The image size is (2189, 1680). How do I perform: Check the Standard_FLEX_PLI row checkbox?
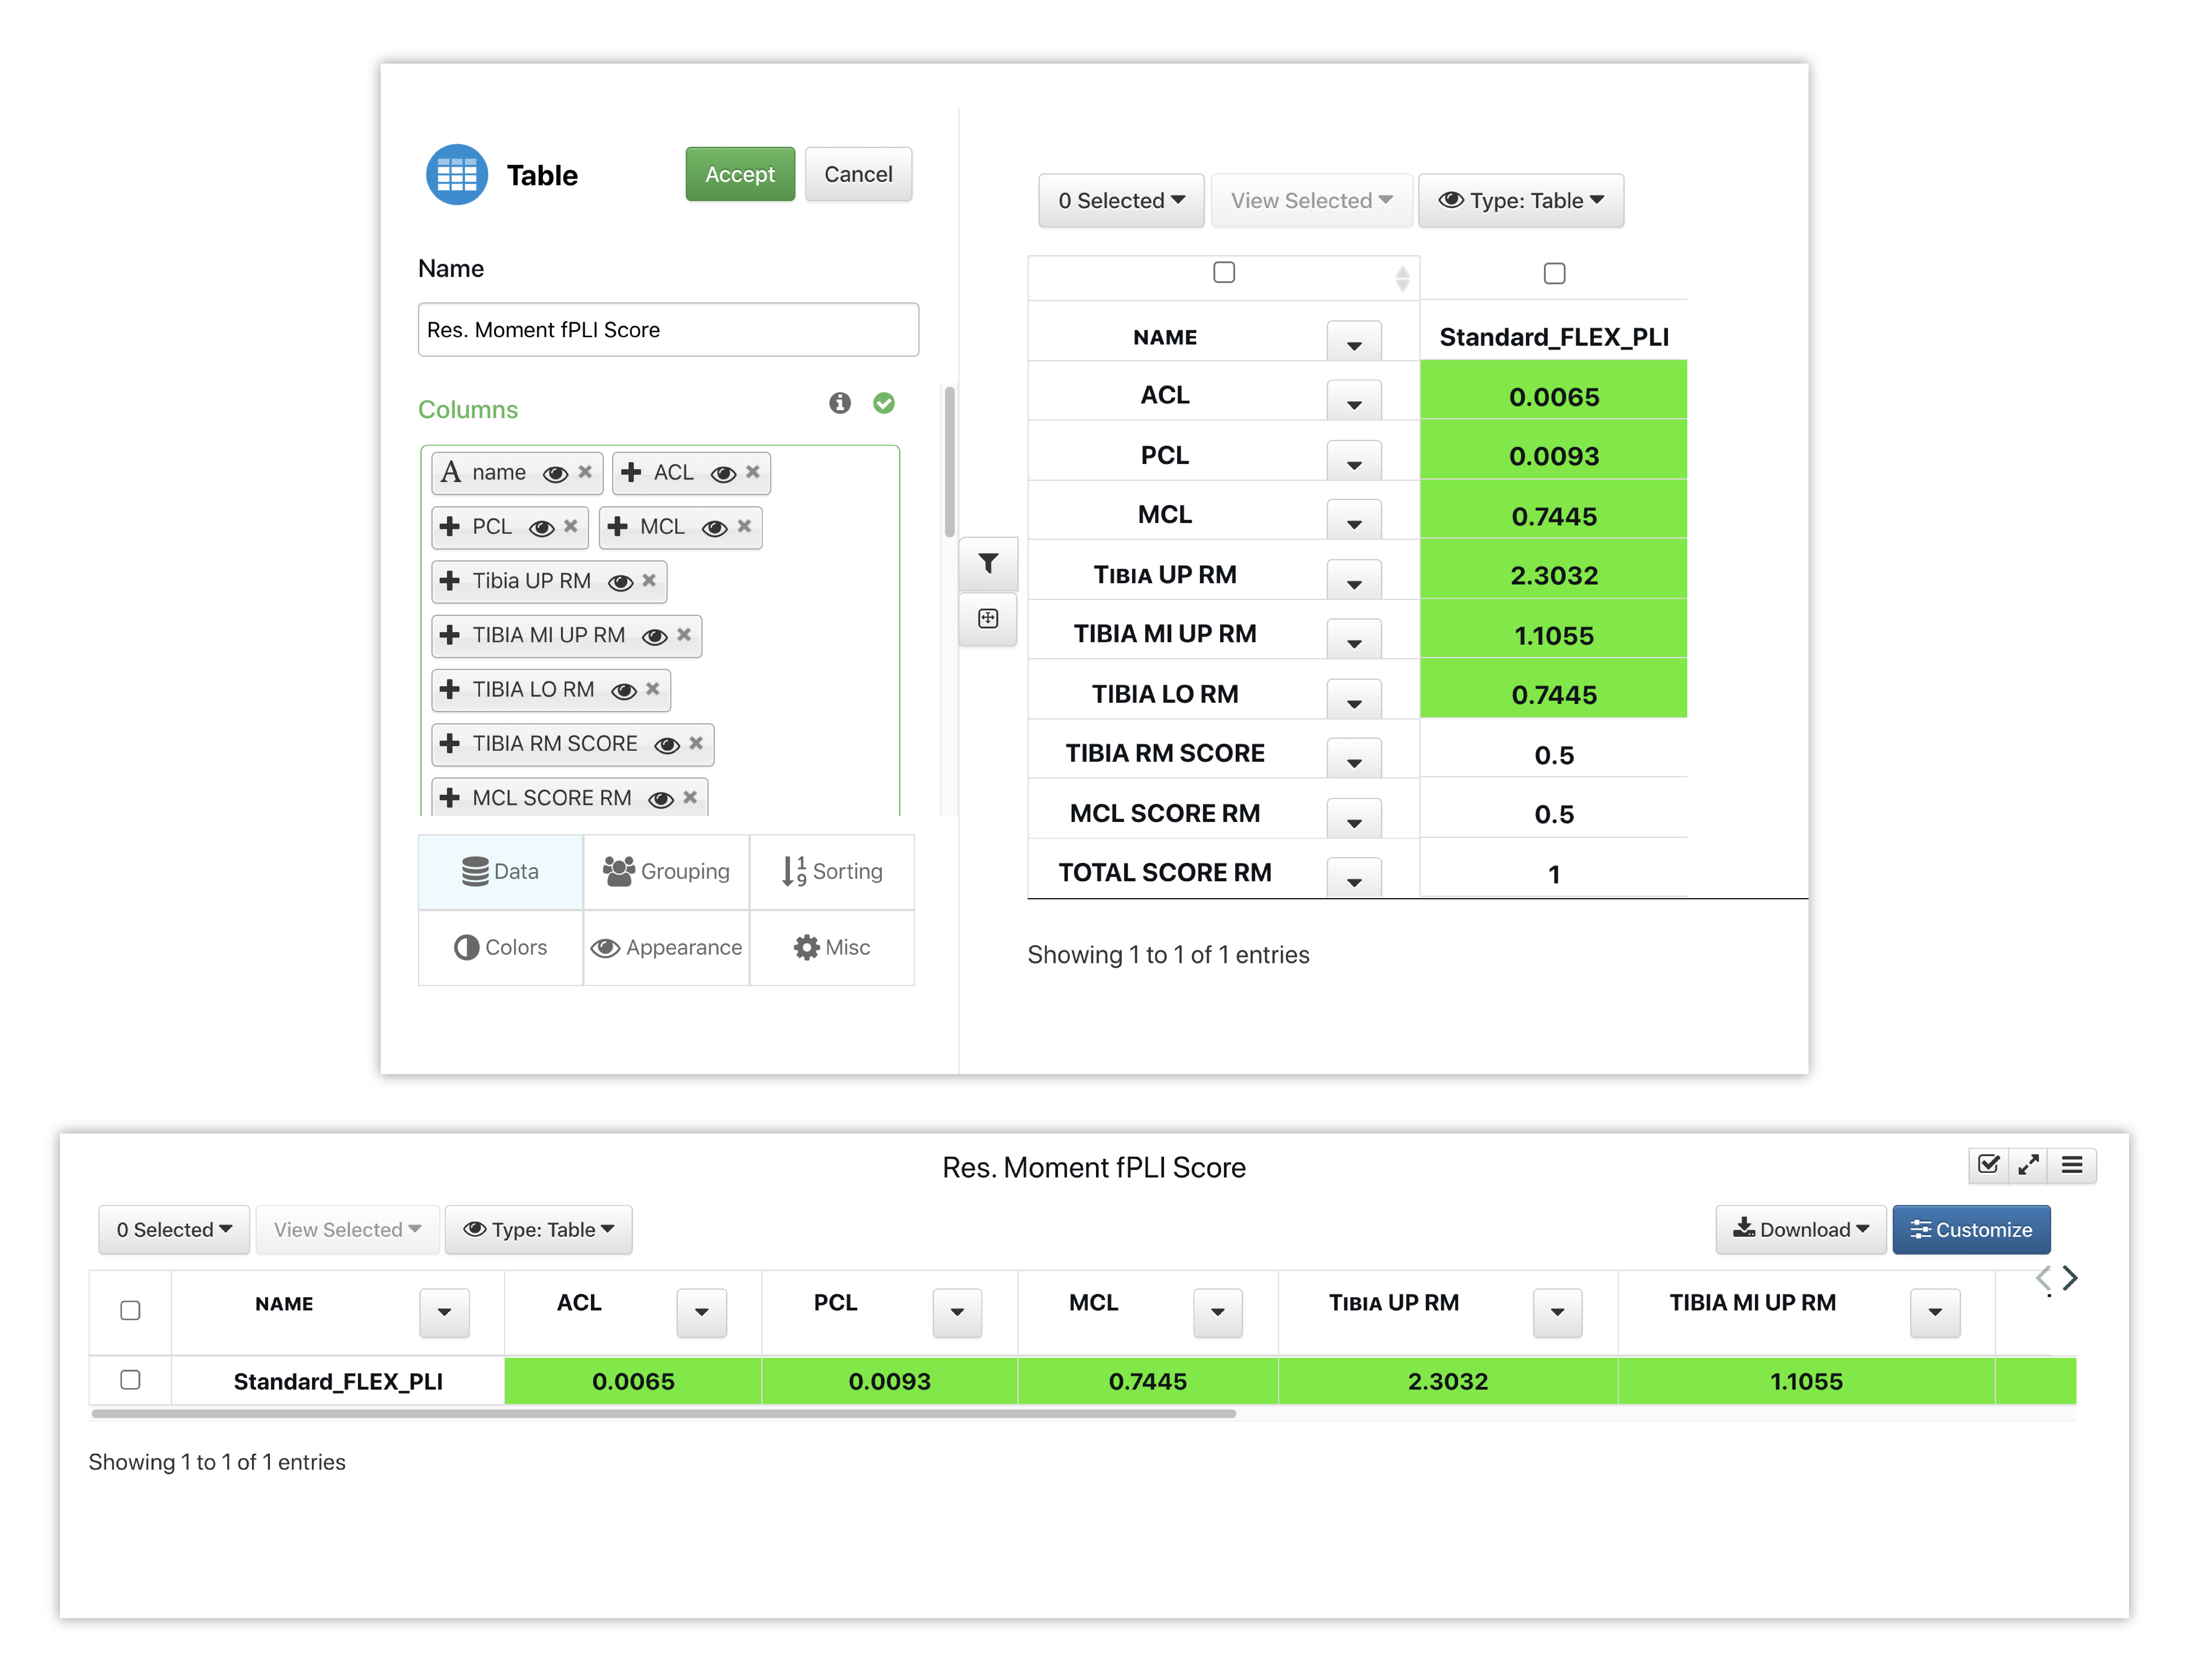click(130, 1380)
